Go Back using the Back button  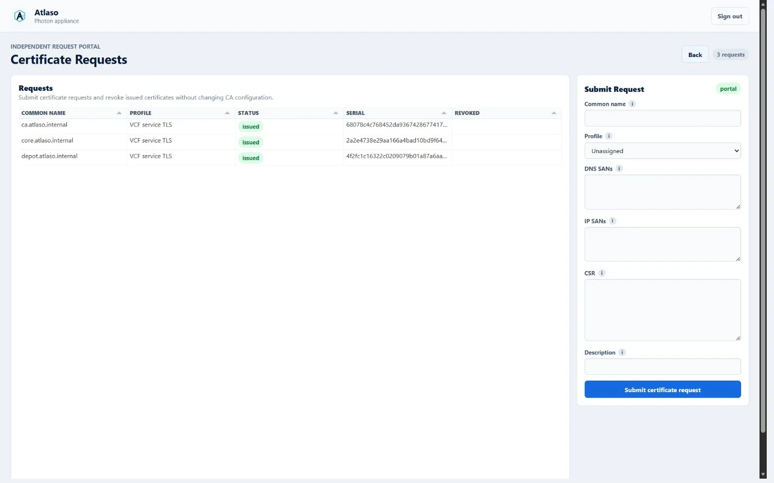click(x=695, y=55)
